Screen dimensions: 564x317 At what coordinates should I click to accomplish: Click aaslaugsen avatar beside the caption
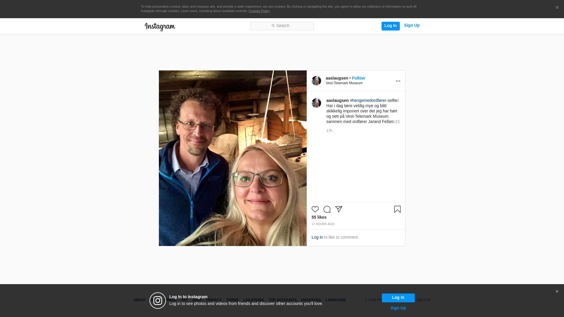coord(316,103)
